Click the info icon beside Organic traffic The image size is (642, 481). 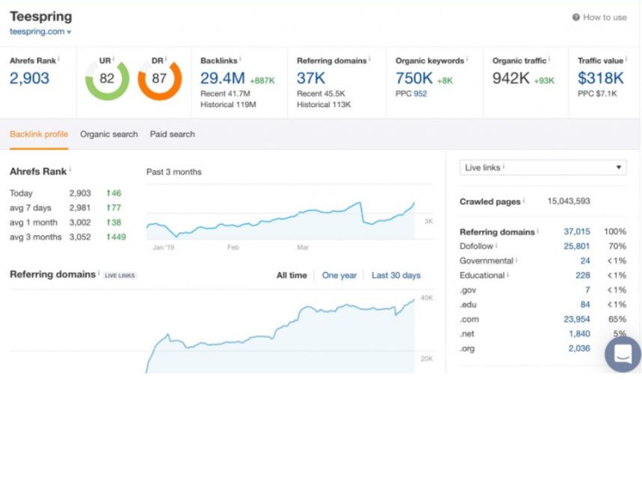point(549,59)
